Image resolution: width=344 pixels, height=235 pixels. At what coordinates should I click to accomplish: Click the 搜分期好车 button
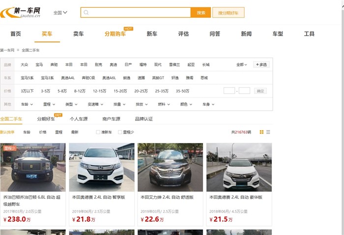click(x=228, y=12)
